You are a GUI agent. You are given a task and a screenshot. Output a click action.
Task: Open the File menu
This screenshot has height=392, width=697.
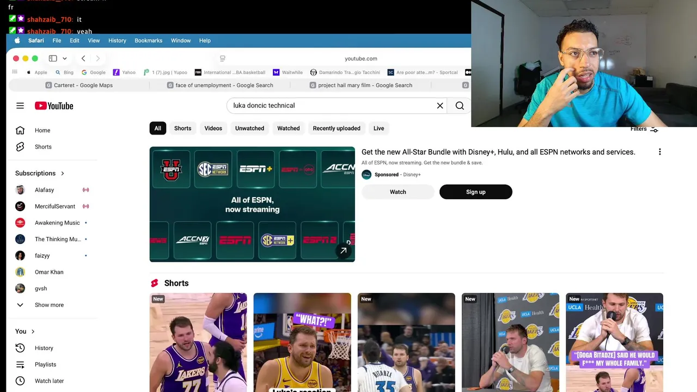pyautogui.click(x=57, y=40)
